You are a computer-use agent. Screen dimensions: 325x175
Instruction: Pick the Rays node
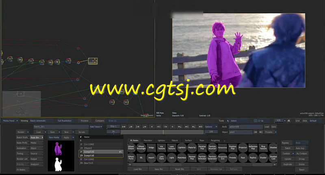pos(243,158)
